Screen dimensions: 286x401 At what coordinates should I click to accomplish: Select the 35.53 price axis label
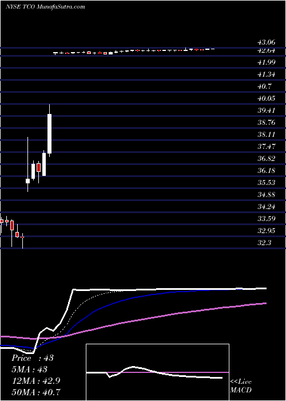point(267,183)
